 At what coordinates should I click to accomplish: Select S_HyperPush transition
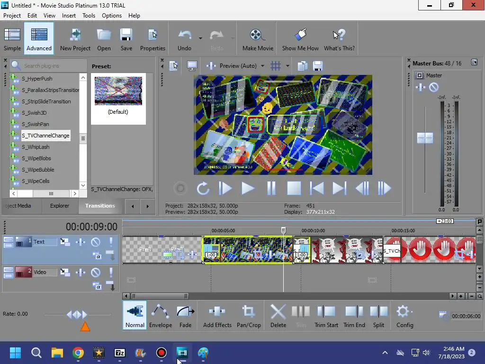pyautogui.click(x=37, y=79)
